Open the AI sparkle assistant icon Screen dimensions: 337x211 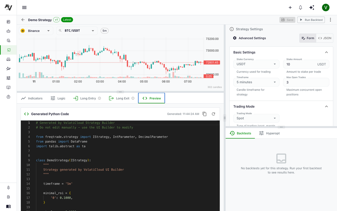312,8
